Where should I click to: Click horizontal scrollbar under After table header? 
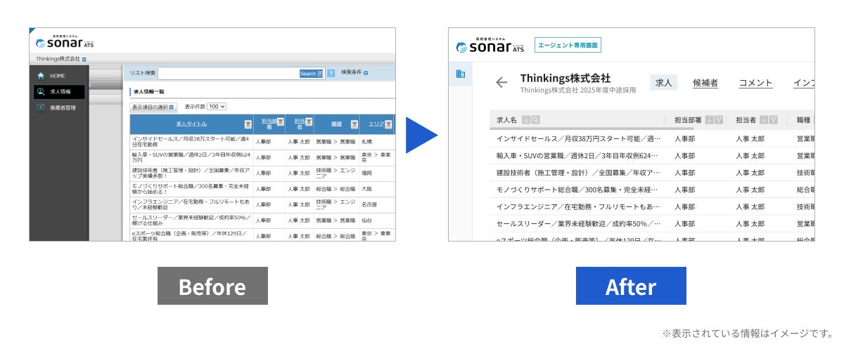click(x=592, y=129)
